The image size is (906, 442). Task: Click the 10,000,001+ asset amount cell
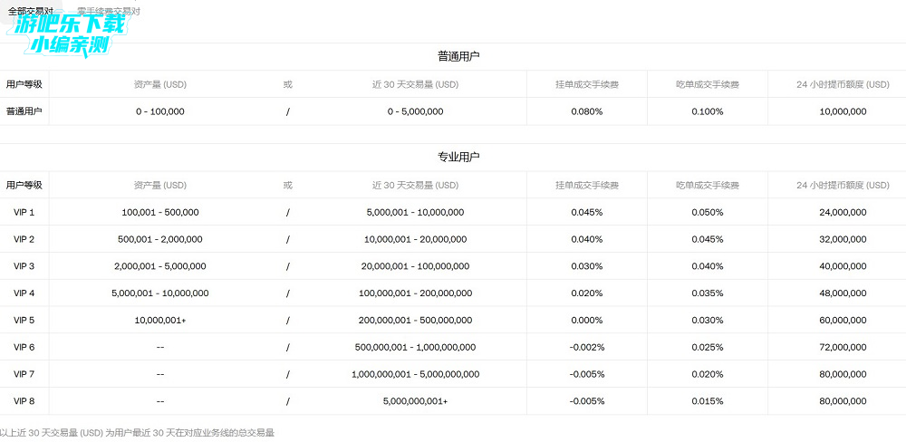(160, 320)
